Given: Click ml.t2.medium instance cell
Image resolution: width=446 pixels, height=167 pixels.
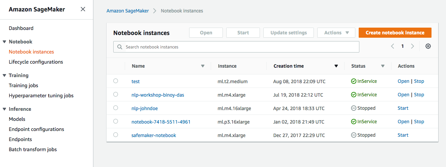Looking at the screenshot, I should [233, 81].
